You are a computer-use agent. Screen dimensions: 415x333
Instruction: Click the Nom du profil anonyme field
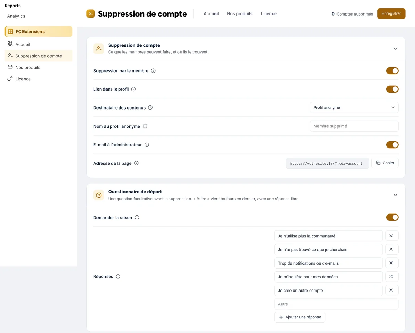pos(354,126)
